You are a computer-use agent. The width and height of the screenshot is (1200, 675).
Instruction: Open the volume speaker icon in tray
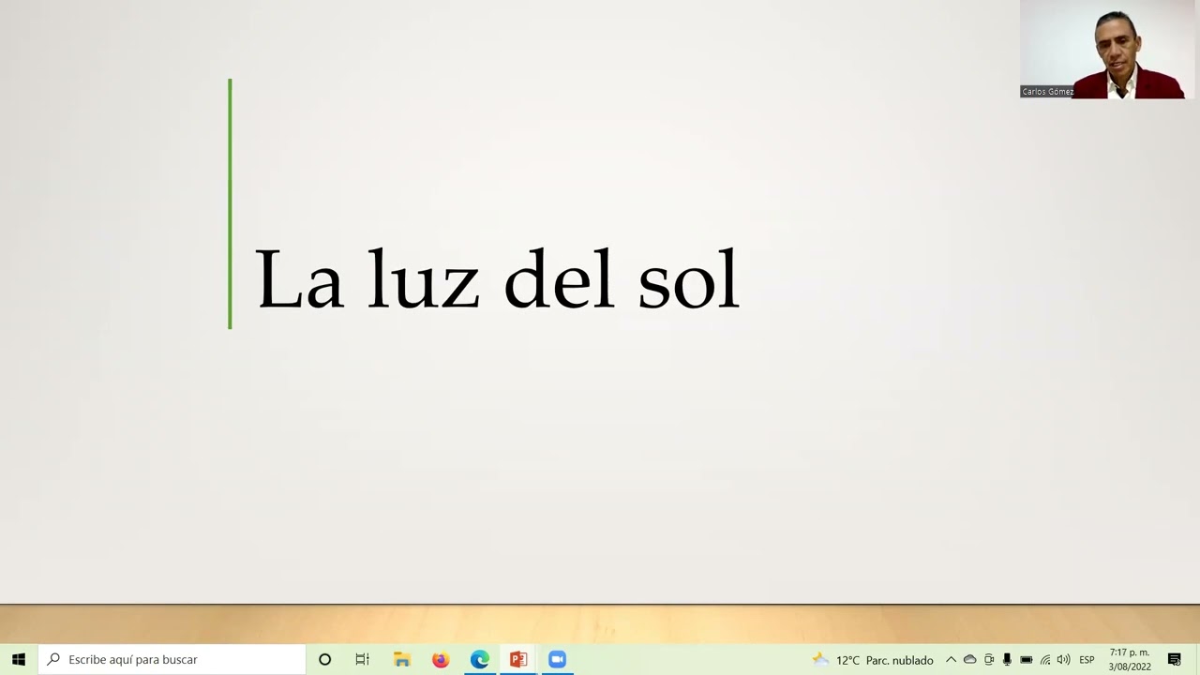(1063, 660)
